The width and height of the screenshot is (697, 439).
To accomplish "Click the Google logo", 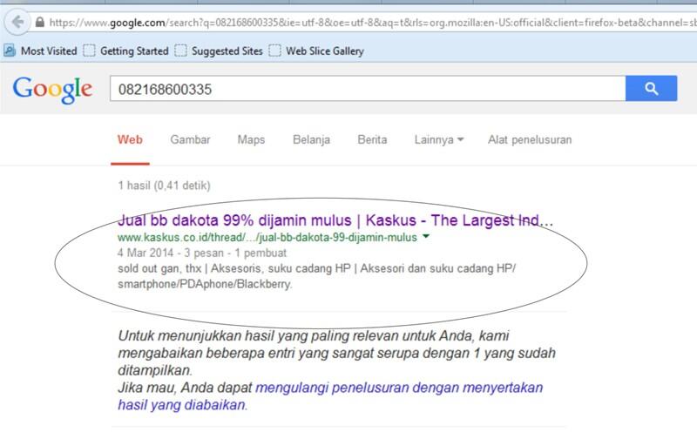I will click(x=52, y=90).
